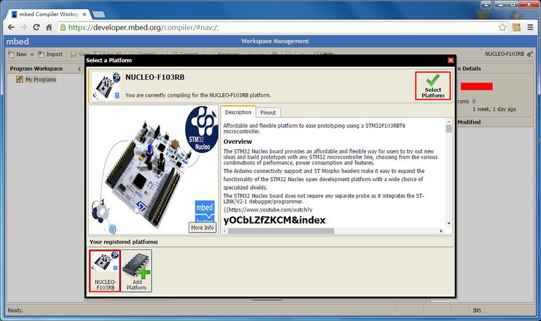This screenshot has height=321, width=541.
Task: Click the Workspace Management header text
Action: (275, 41)
